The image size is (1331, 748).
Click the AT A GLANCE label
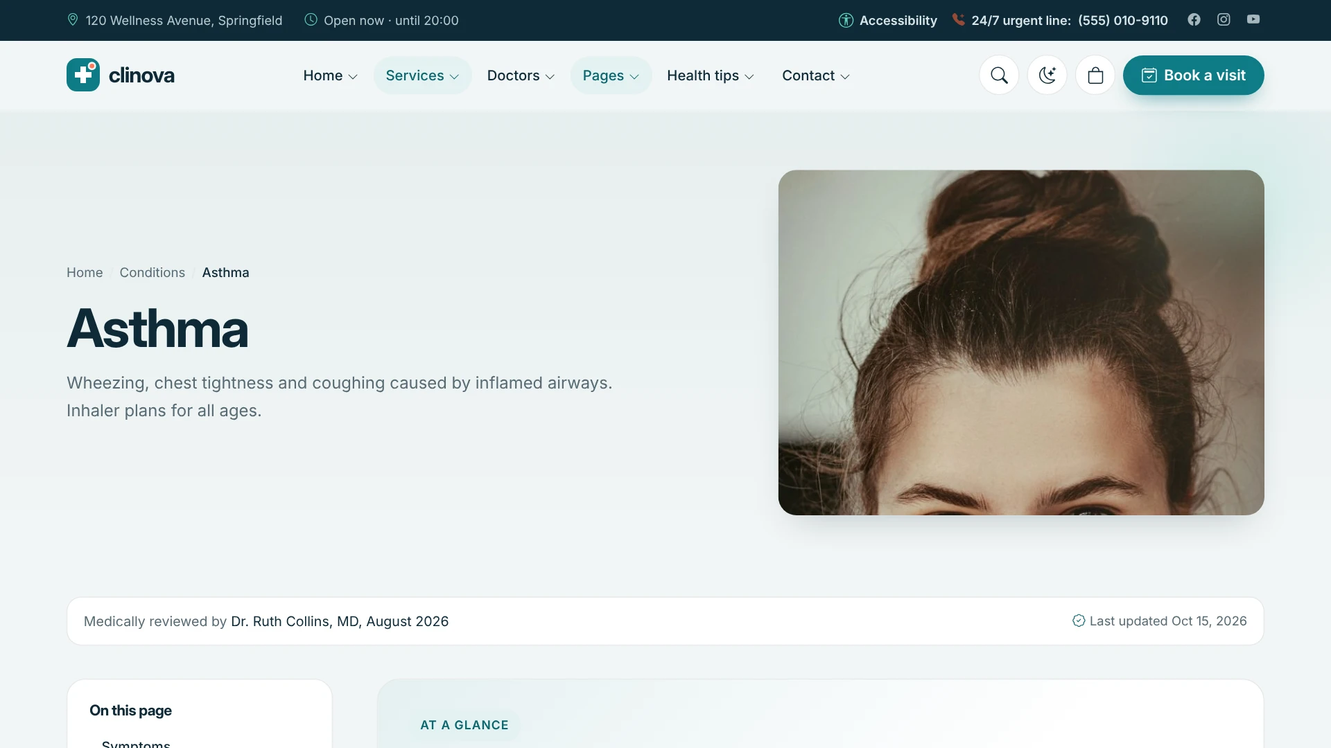[464, 725]
